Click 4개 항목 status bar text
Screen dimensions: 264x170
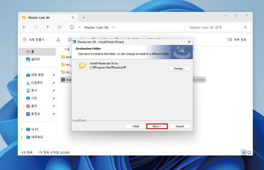tap(27, 153)
